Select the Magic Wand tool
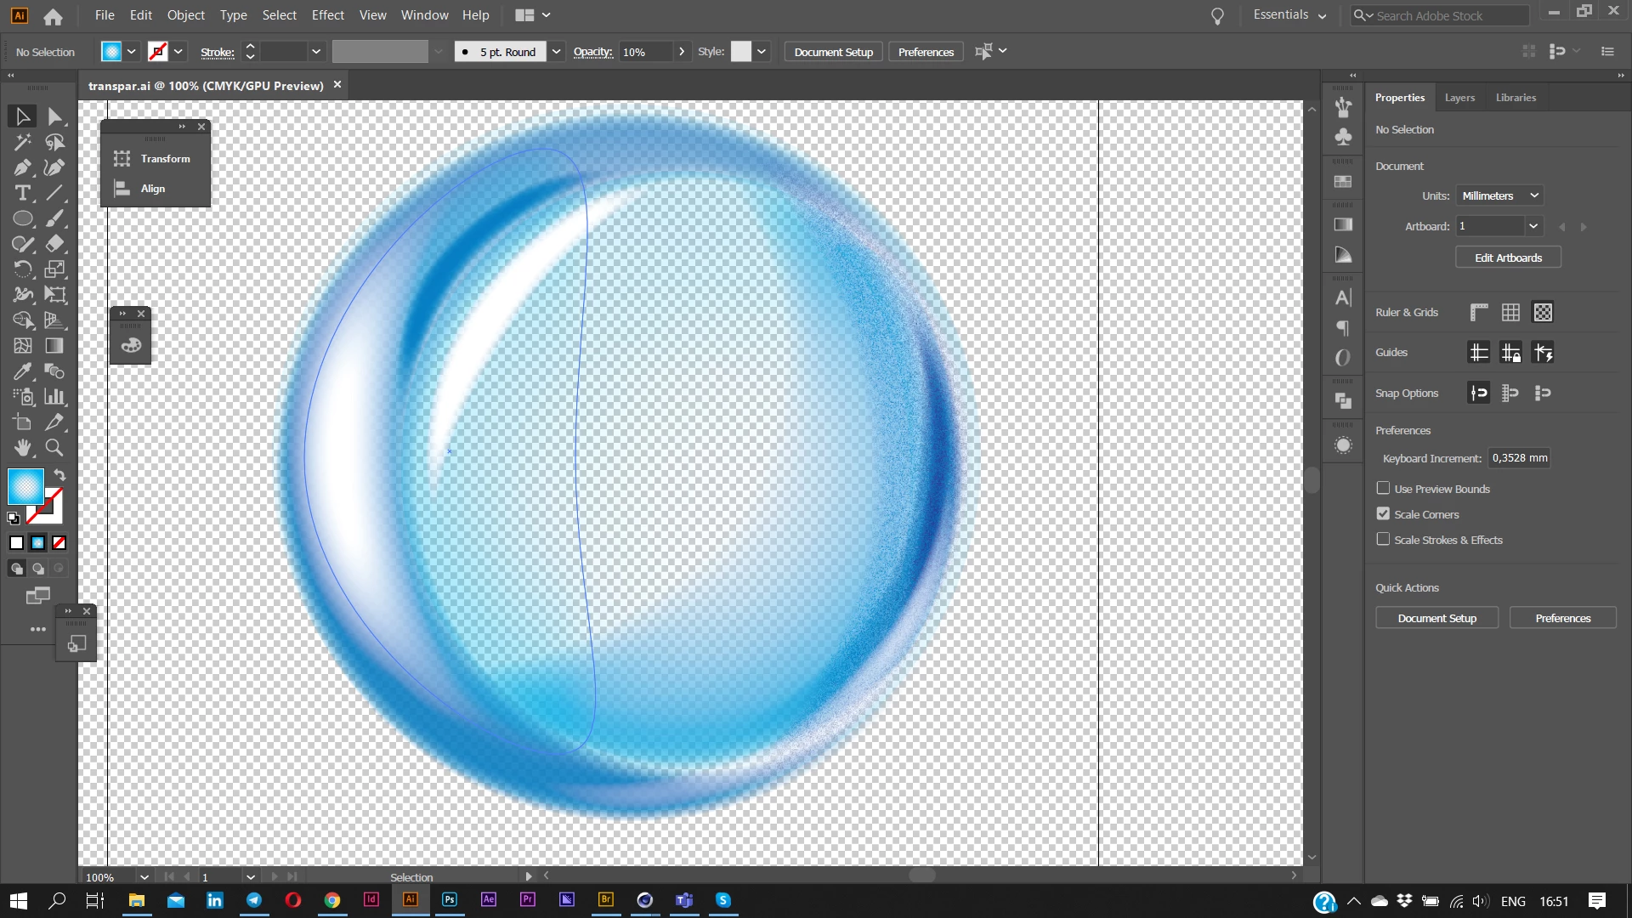Viewport: 1632px width, 918px height. (23, 142)
